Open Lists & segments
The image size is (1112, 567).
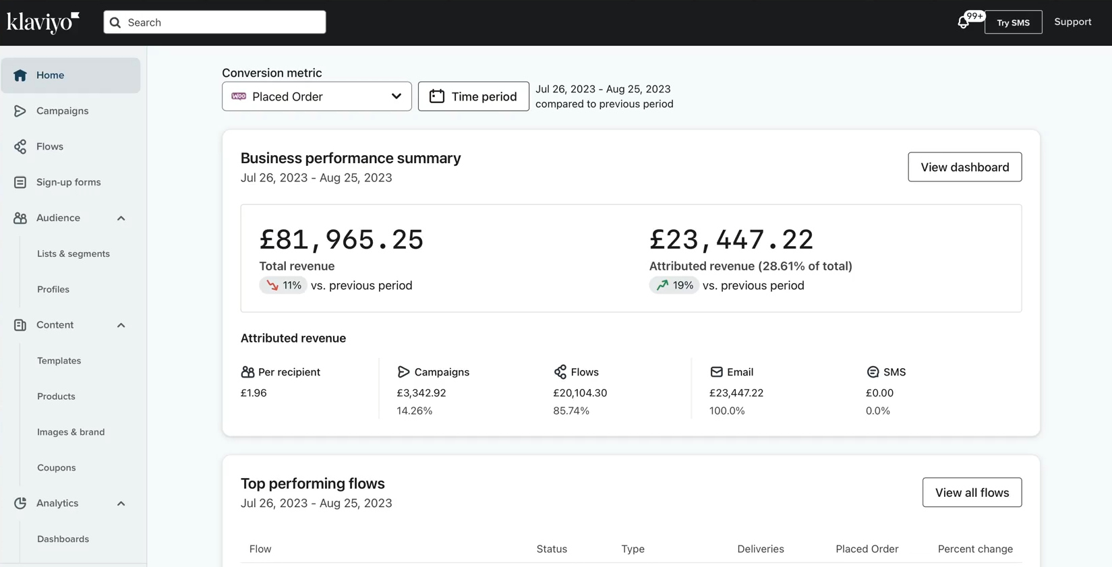[74, 253]
